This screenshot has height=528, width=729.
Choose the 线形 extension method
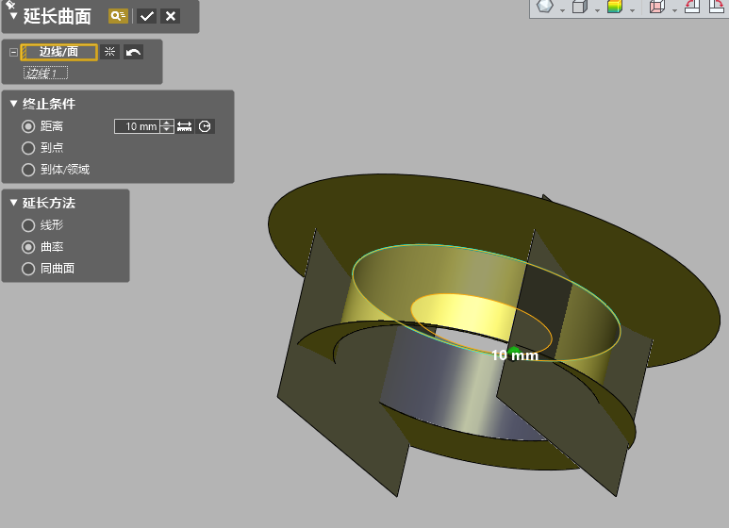point(28,225)
